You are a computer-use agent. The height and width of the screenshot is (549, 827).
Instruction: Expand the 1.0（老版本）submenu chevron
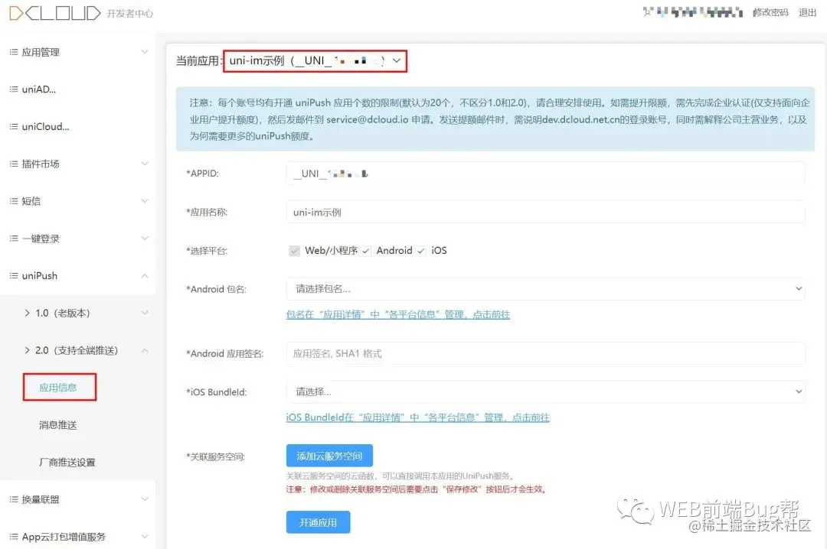[x=145, y=313]
